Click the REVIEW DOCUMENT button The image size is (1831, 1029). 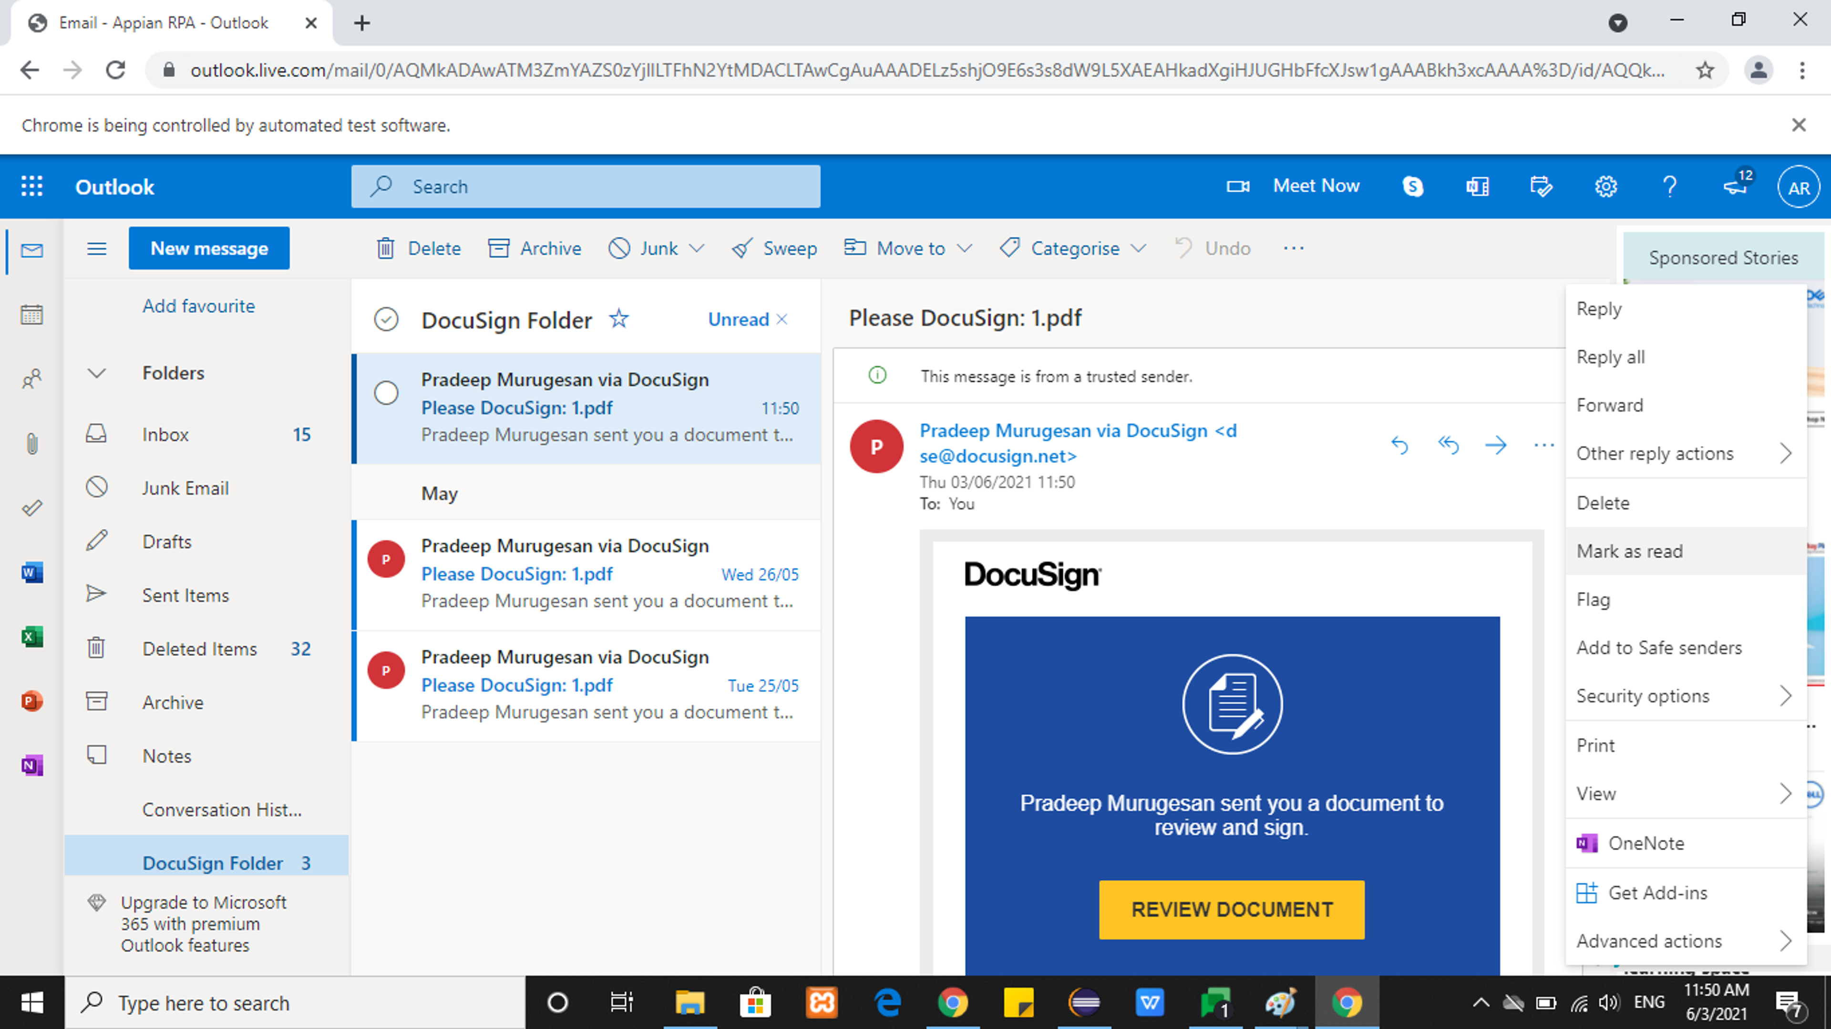pos(1232,910)
